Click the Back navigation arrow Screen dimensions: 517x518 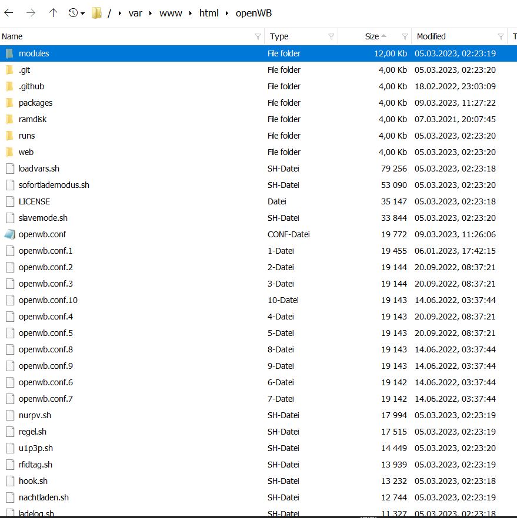(x=11, y=12)
